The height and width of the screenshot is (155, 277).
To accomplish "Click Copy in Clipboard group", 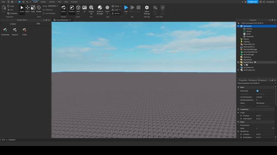I will 10,6.
